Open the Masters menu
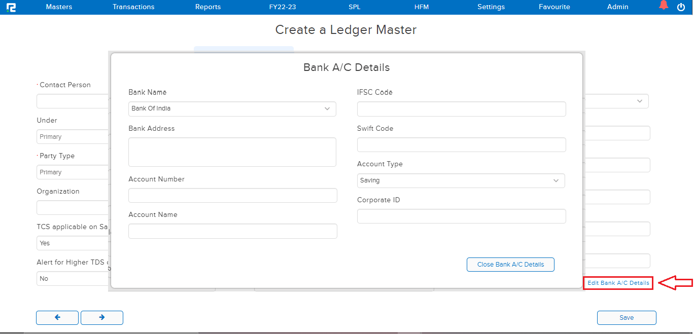This screenshot has width=694, height=334. pyautogui.click(x=59, y=7)
